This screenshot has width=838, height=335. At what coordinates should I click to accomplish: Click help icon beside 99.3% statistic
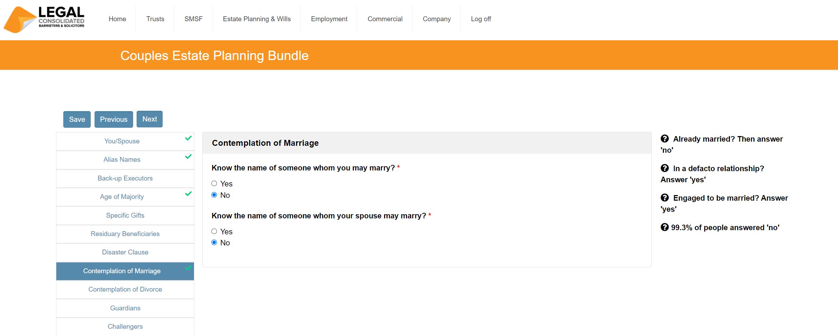665,227
